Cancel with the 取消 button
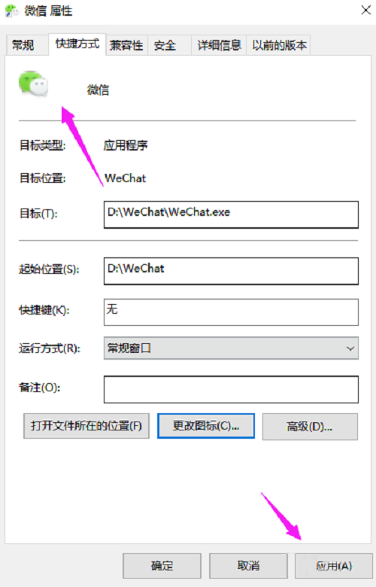Image resolution: width=376 pixels, height=587 pixels. [x=248, y=566]
